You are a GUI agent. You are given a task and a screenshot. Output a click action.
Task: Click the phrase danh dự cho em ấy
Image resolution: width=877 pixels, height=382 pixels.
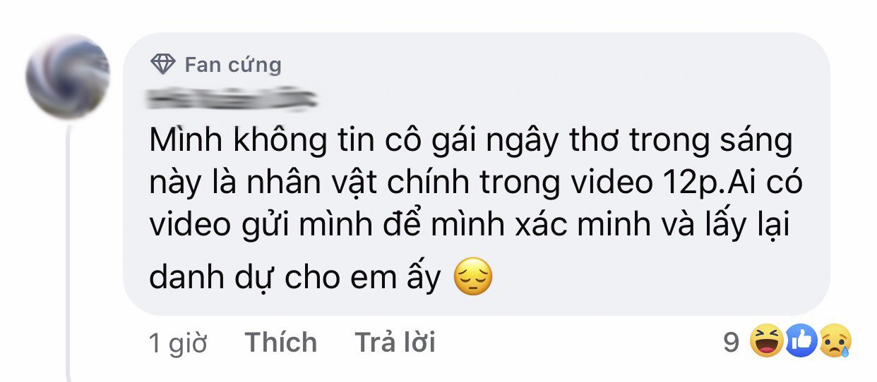pos(295,279)
